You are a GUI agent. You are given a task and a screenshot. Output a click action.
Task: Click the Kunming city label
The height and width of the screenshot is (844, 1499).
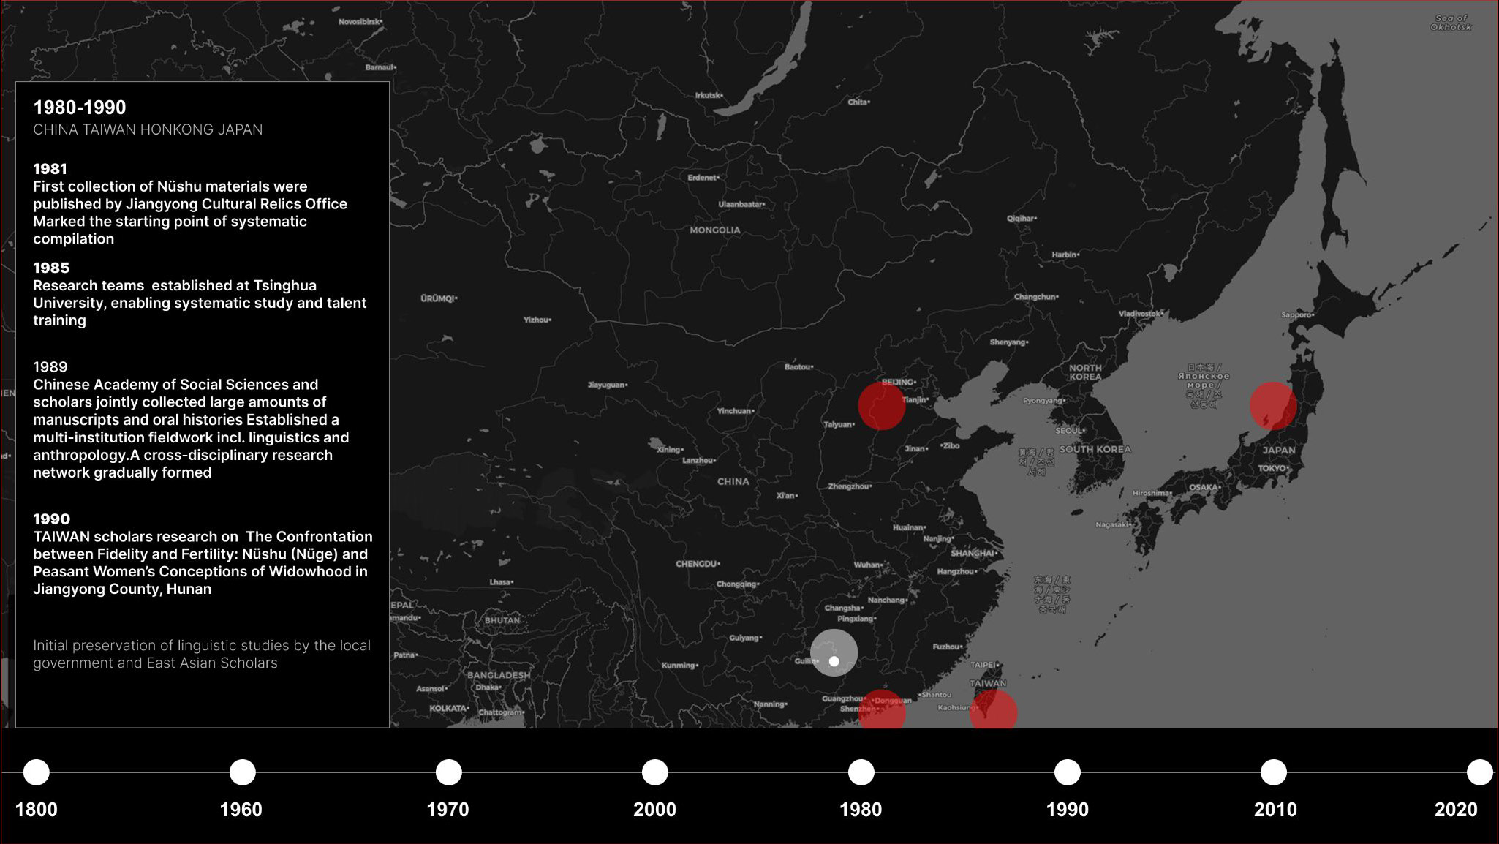[679, 666]
